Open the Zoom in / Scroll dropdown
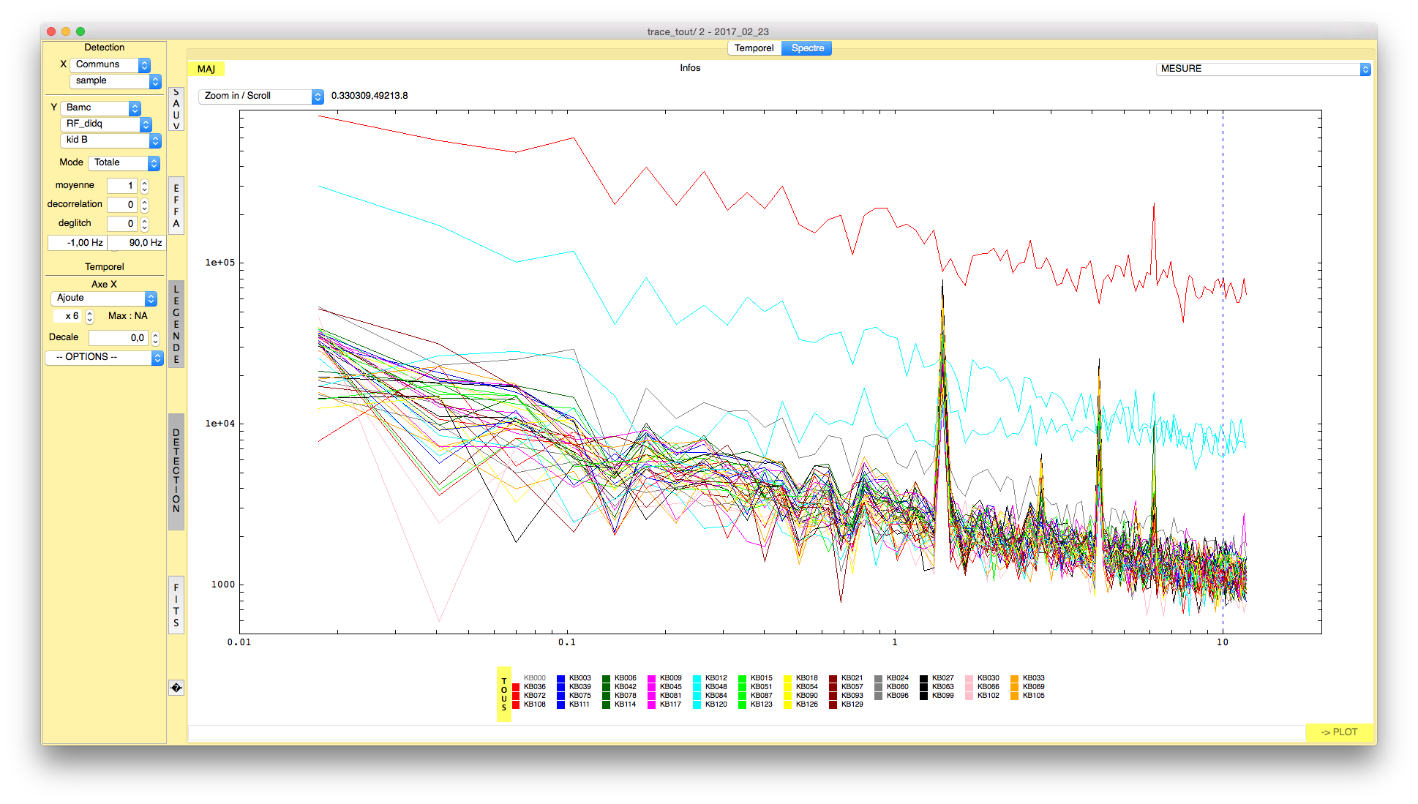This screenshot has width=1418, height=804. tap(260, 97)
